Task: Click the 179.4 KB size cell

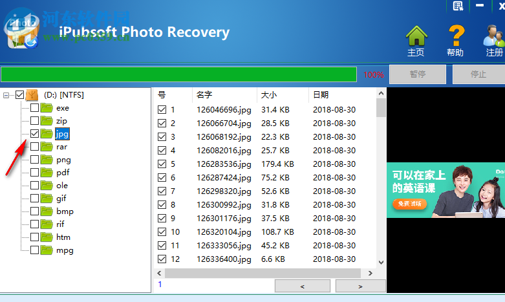Action: (277, 164)
